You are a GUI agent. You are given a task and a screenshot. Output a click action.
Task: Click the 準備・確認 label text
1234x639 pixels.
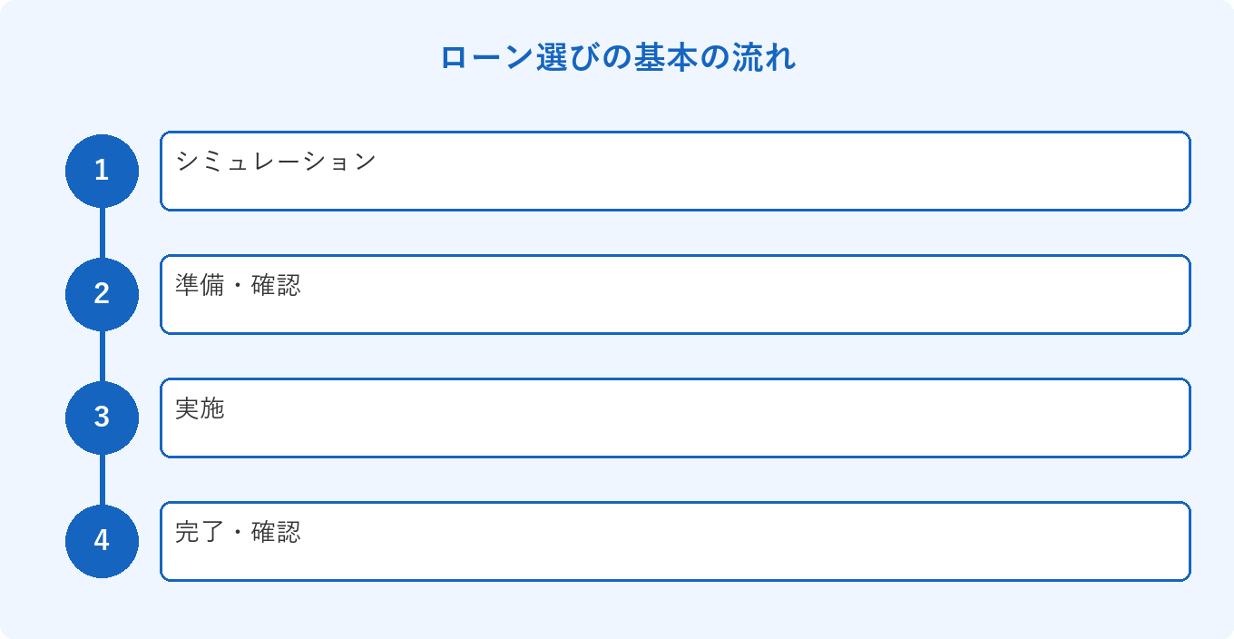click(x=238, y=285)
